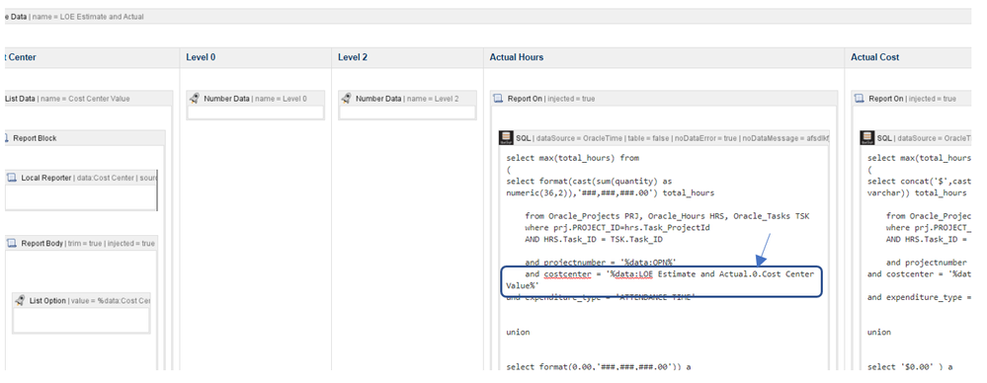Click inside the Number Data Level 0 field
The image size is (987, 383).
pyautogui.click(x=256, y=113)
